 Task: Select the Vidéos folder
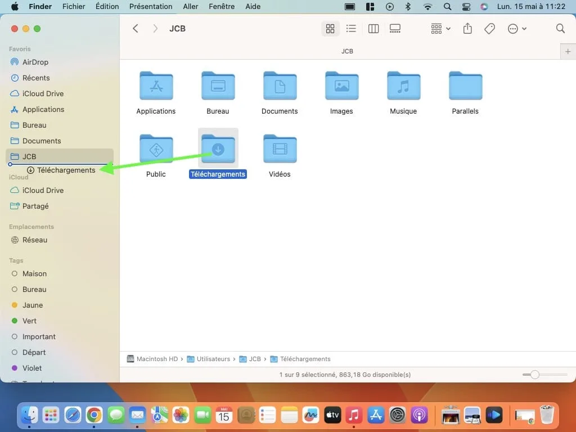pyautogui.click(x=280, y=148)
